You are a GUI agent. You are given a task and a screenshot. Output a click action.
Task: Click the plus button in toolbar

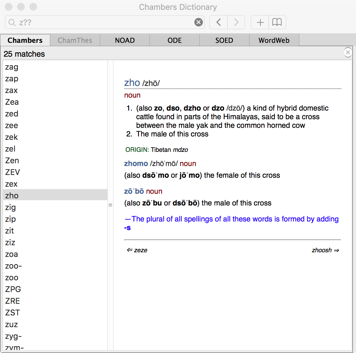pos(260,22)
